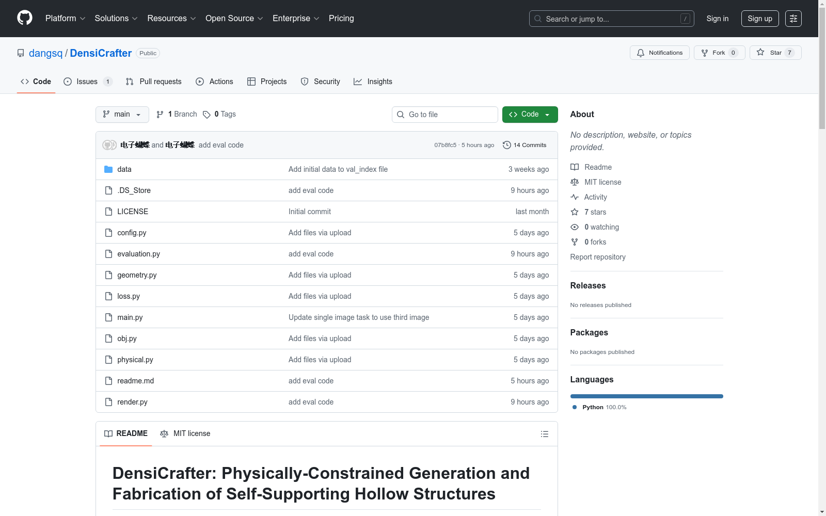Open the loss.py file
Screen dimensions: 826x516
coord(129,296)
